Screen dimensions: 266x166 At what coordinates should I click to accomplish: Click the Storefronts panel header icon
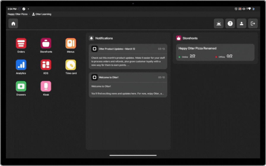tap(179, 38)
